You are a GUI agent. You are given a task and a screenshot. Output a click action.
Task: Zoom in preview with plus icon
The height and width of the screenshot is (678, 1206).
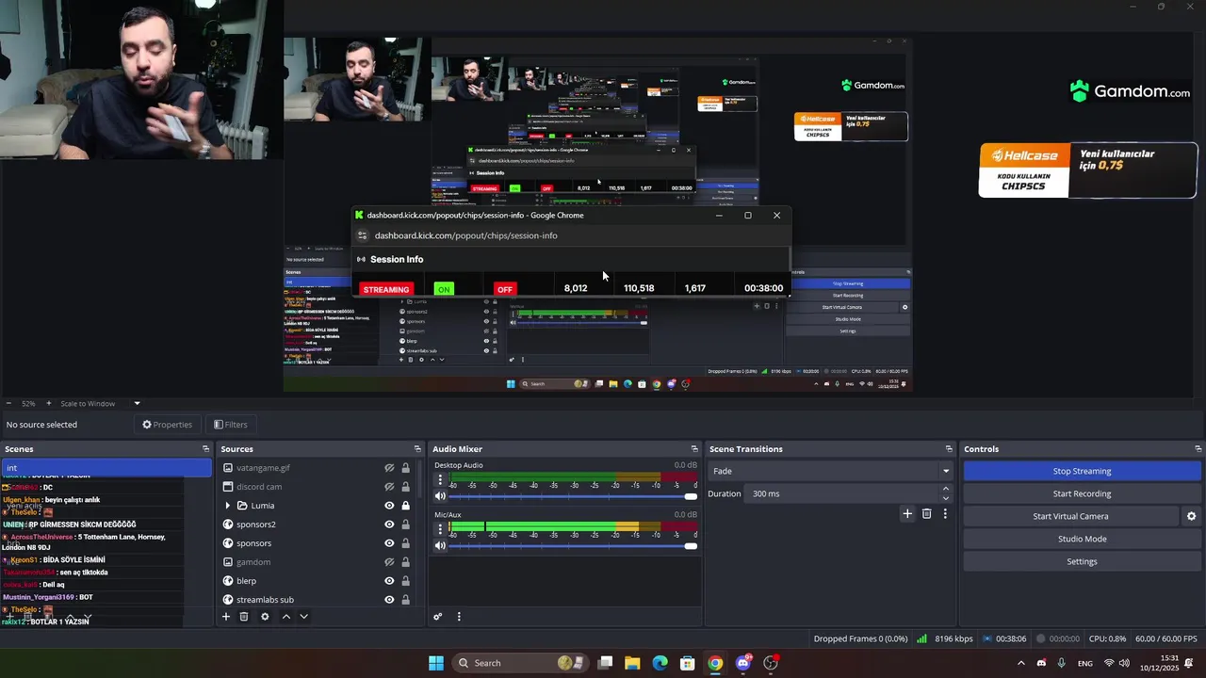click(49, 403)
